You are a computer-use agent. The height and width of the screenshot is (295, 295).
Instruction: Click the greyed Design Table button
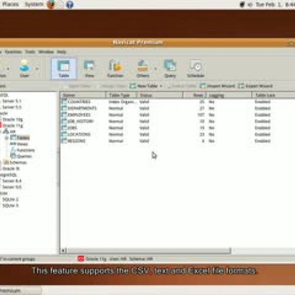(x=112, y=86)
